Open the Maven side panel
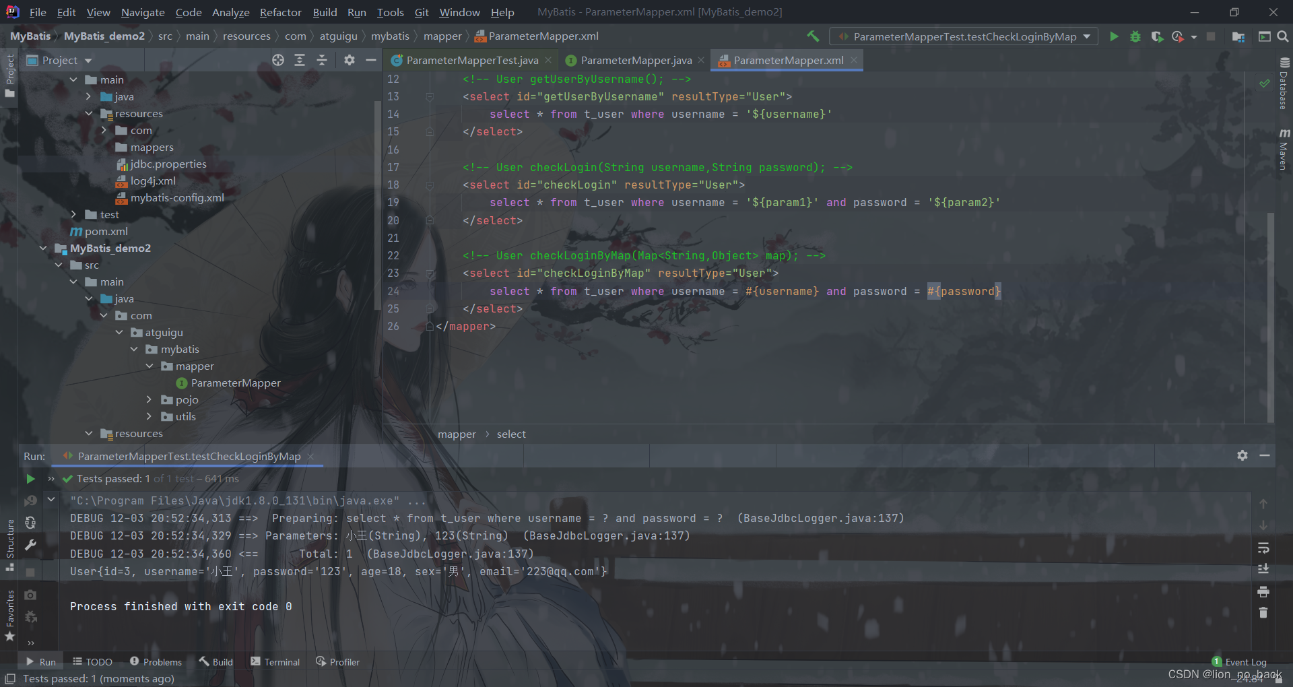Image resolution: width=1293 pixels, height=687 pixels. pyautogui.click(x=1284, y=149)
